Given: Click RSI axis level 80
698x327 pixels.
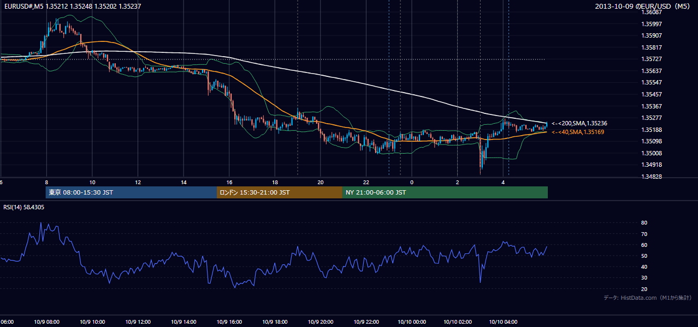Looking at the screenshot, I should click(x=644, y=223).
